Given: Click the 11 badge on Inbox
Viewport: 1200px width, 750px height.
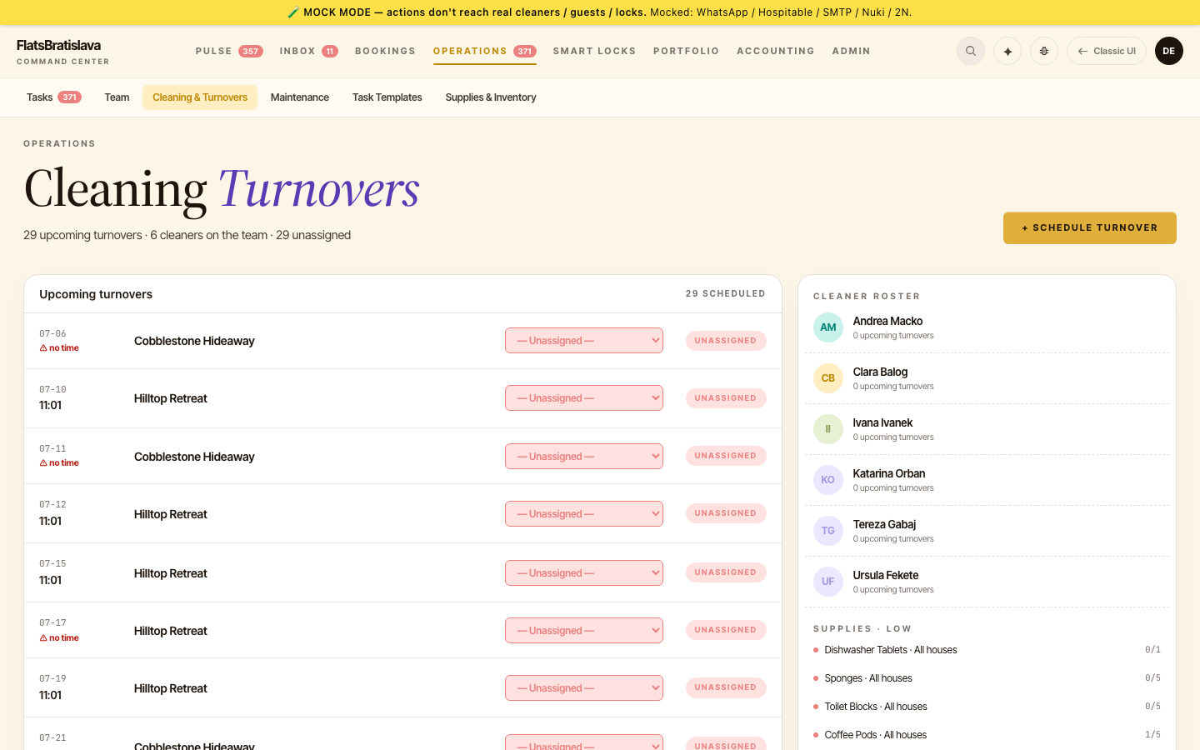Looking at the screenshot, I should (x=330, y=51).
